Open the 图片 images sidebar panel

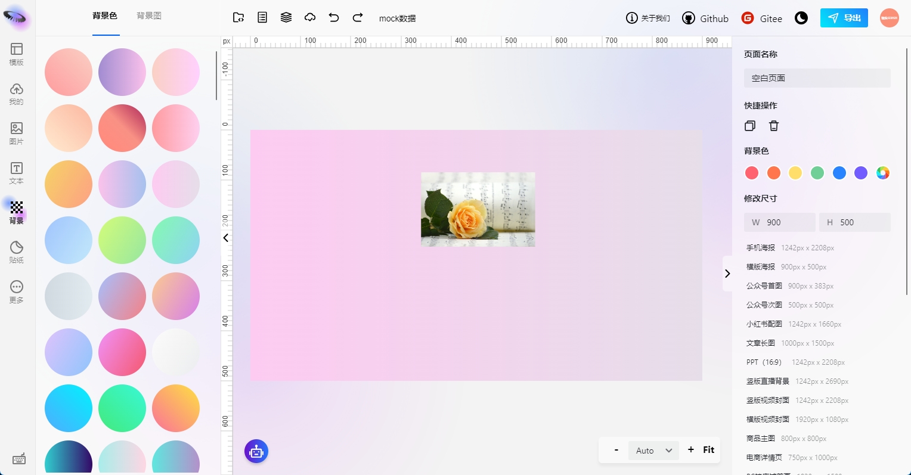pos(17,134)
